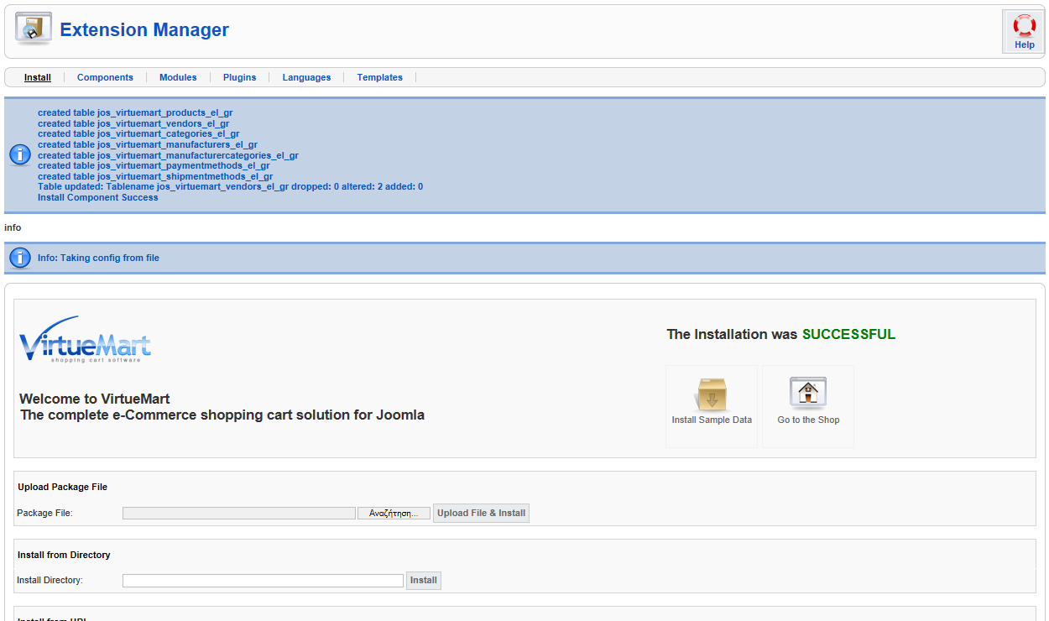The width and height of the screenshot is (1049, 621).
Task: Click the Extension Manager header icon
Action: 34,29
